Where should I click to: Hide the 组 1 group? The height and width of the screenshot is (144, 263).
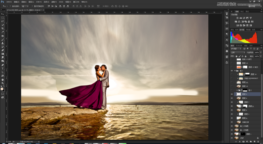pos(232,71)
